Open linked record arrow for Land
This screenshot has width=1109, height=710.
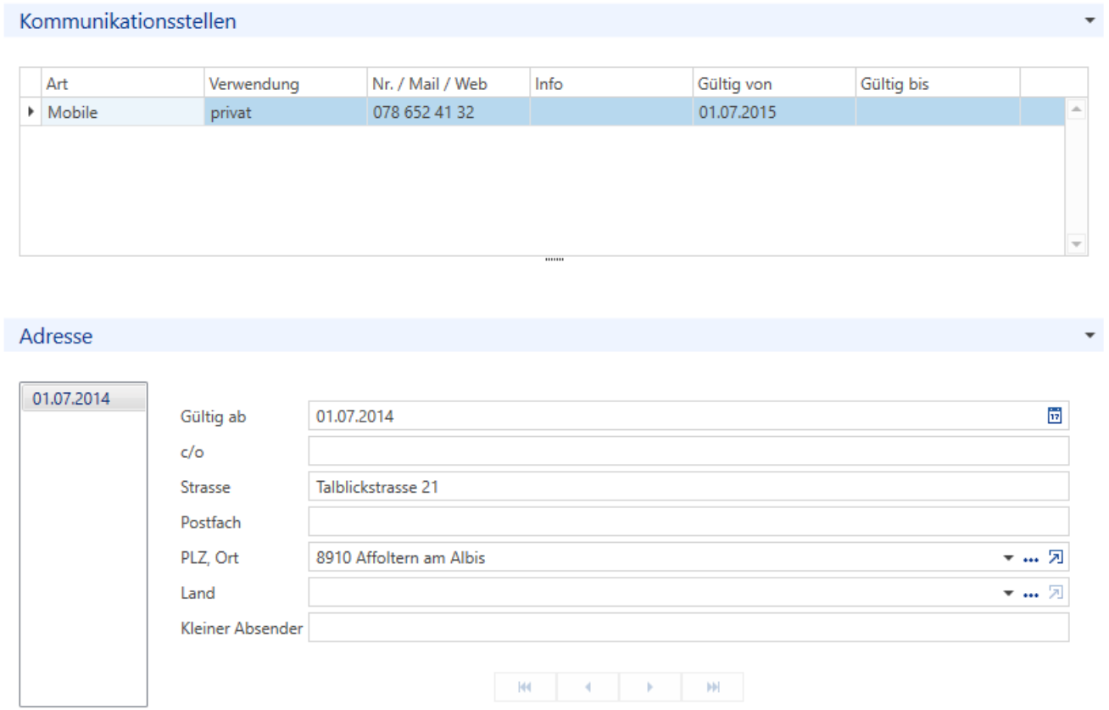click(x=1055, y=593)
